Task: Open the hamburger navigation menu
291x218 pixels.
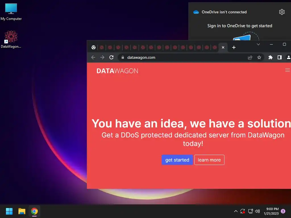Action: (x=288, y=70)
